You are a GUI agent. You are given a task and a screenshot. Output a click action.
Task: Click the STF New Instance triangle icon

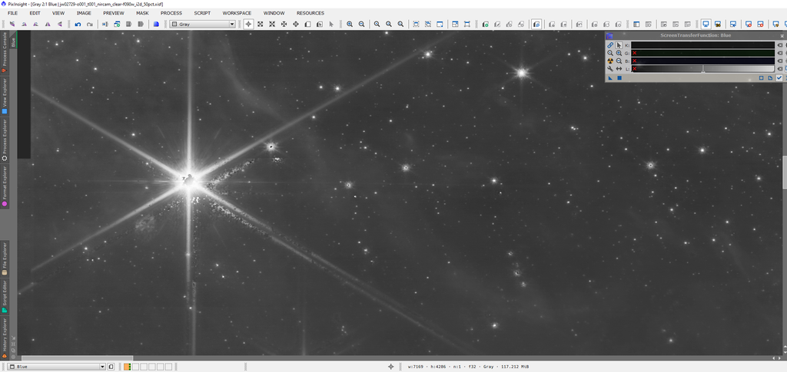pyautogui.click(x=611, y=78)
